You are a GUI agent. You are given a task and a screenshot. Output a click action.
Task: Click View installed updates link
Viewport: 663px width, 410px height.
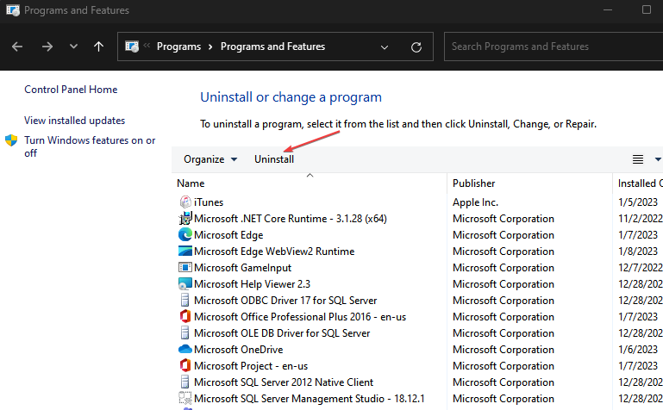(x=74, y=121)
